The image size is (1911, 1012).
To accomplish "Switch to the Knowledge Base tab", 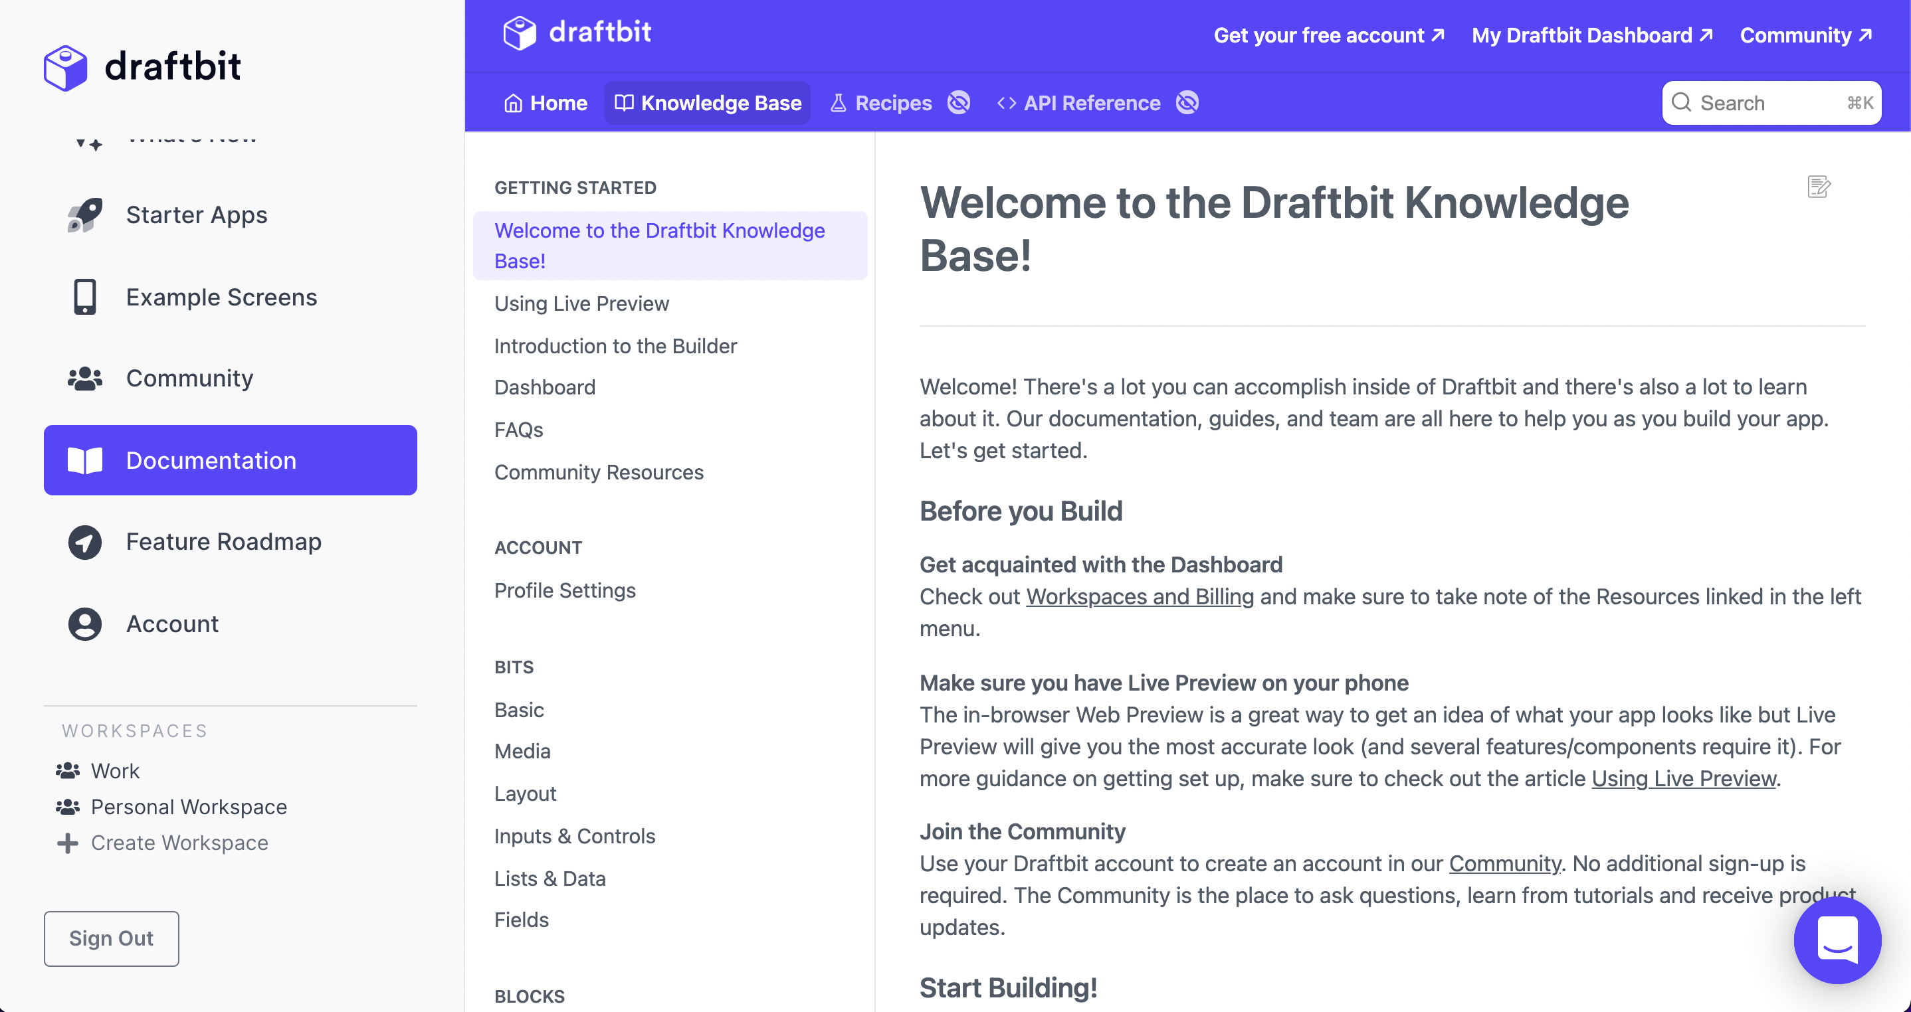I will click(708, 103).
